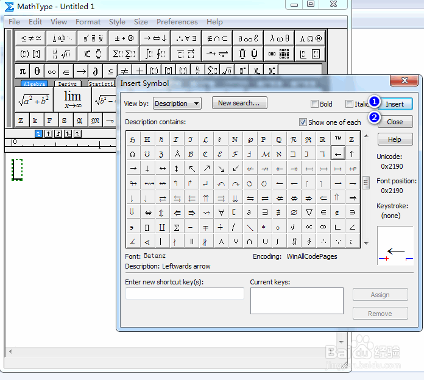
Task: Select the left-right arrow symbol cell
Action: click(162, 168)
